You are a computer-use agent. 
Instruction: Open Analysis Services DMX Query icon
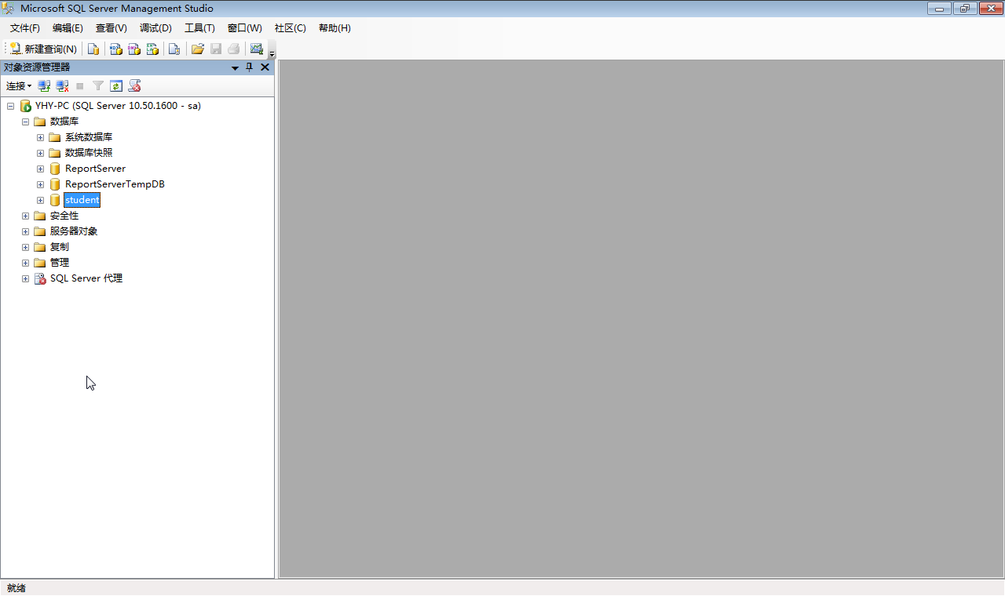[134, 49]
